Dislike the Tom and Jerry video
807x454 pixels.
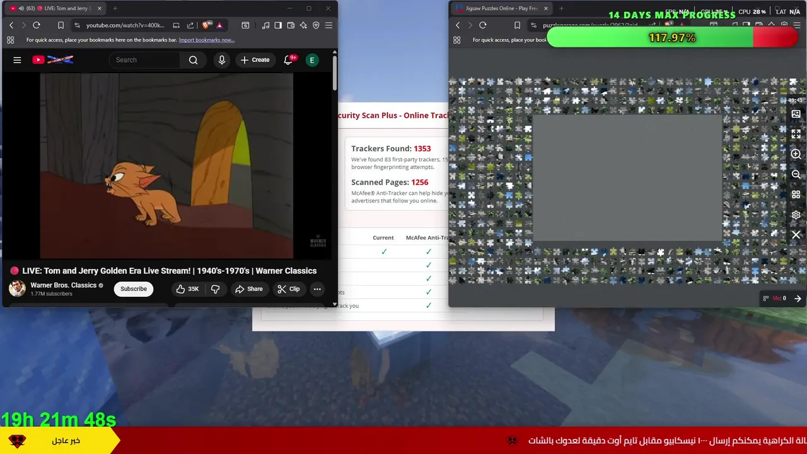(216, 289)
